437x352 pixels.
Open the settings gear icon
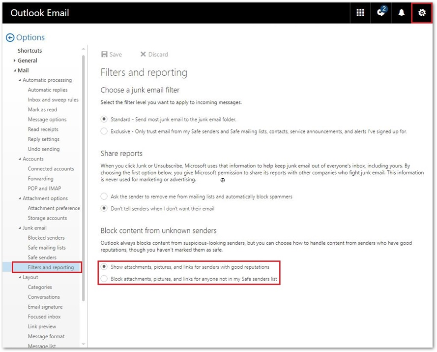[422, 13]
